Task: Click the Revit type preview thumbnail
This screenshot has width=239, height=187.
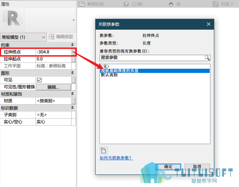Action: coord(13,20)
